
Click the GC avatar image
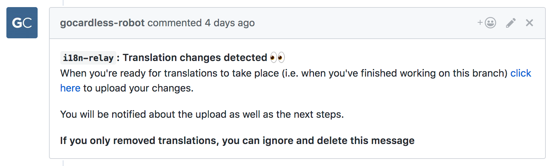22,23
